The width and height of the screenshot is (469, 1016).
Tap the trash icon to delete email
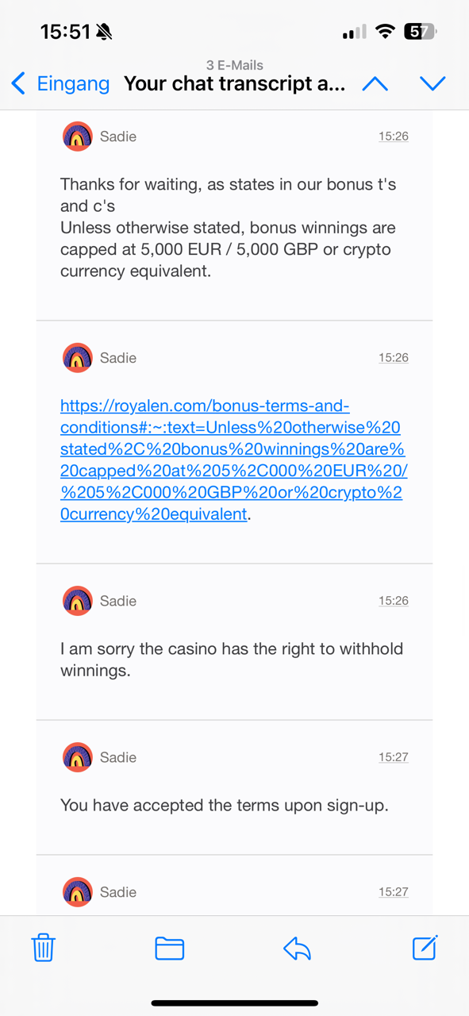coord(43,948)
